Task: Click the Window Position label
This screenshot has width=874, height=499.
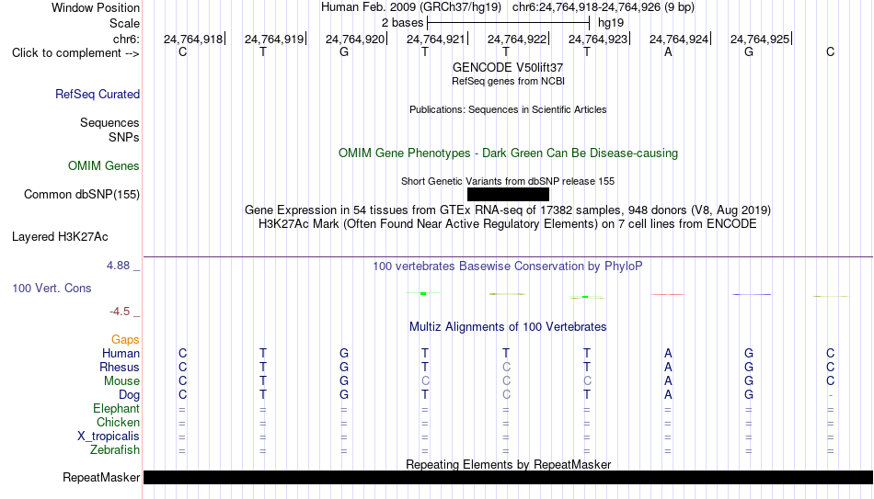Action: pos(96,7)
